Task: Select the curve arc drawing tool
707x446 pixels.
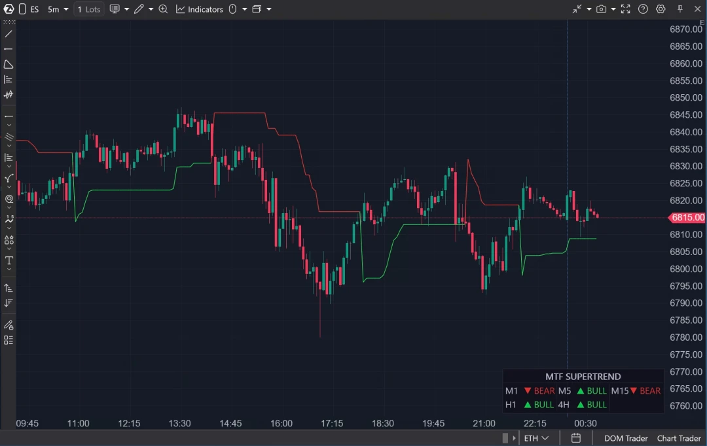Action: coord(9,179)
